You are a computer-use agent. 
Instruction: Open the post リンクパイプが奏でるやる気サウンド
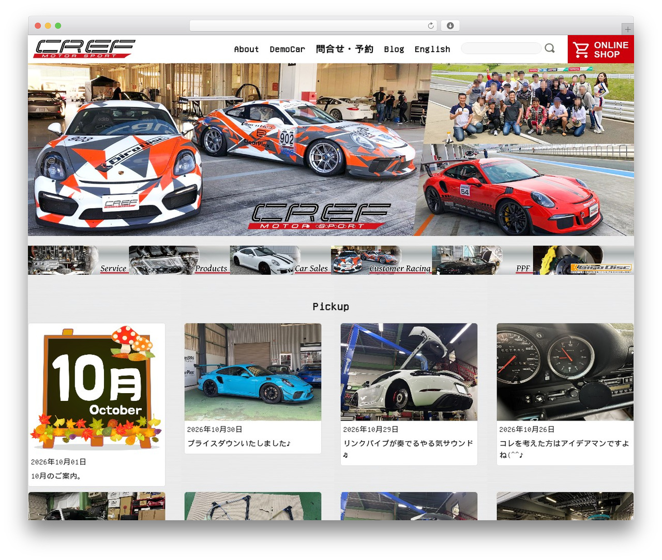[x=408, y=448]
